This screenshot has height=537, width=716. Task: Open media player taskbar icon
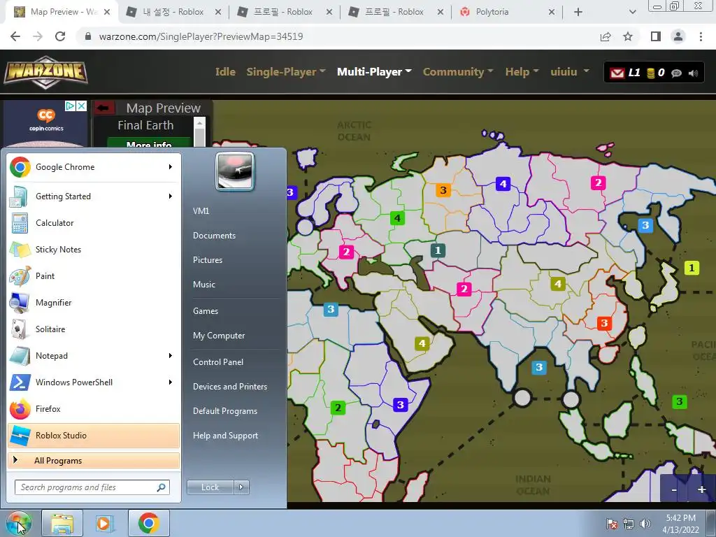[x=105, y=523]
